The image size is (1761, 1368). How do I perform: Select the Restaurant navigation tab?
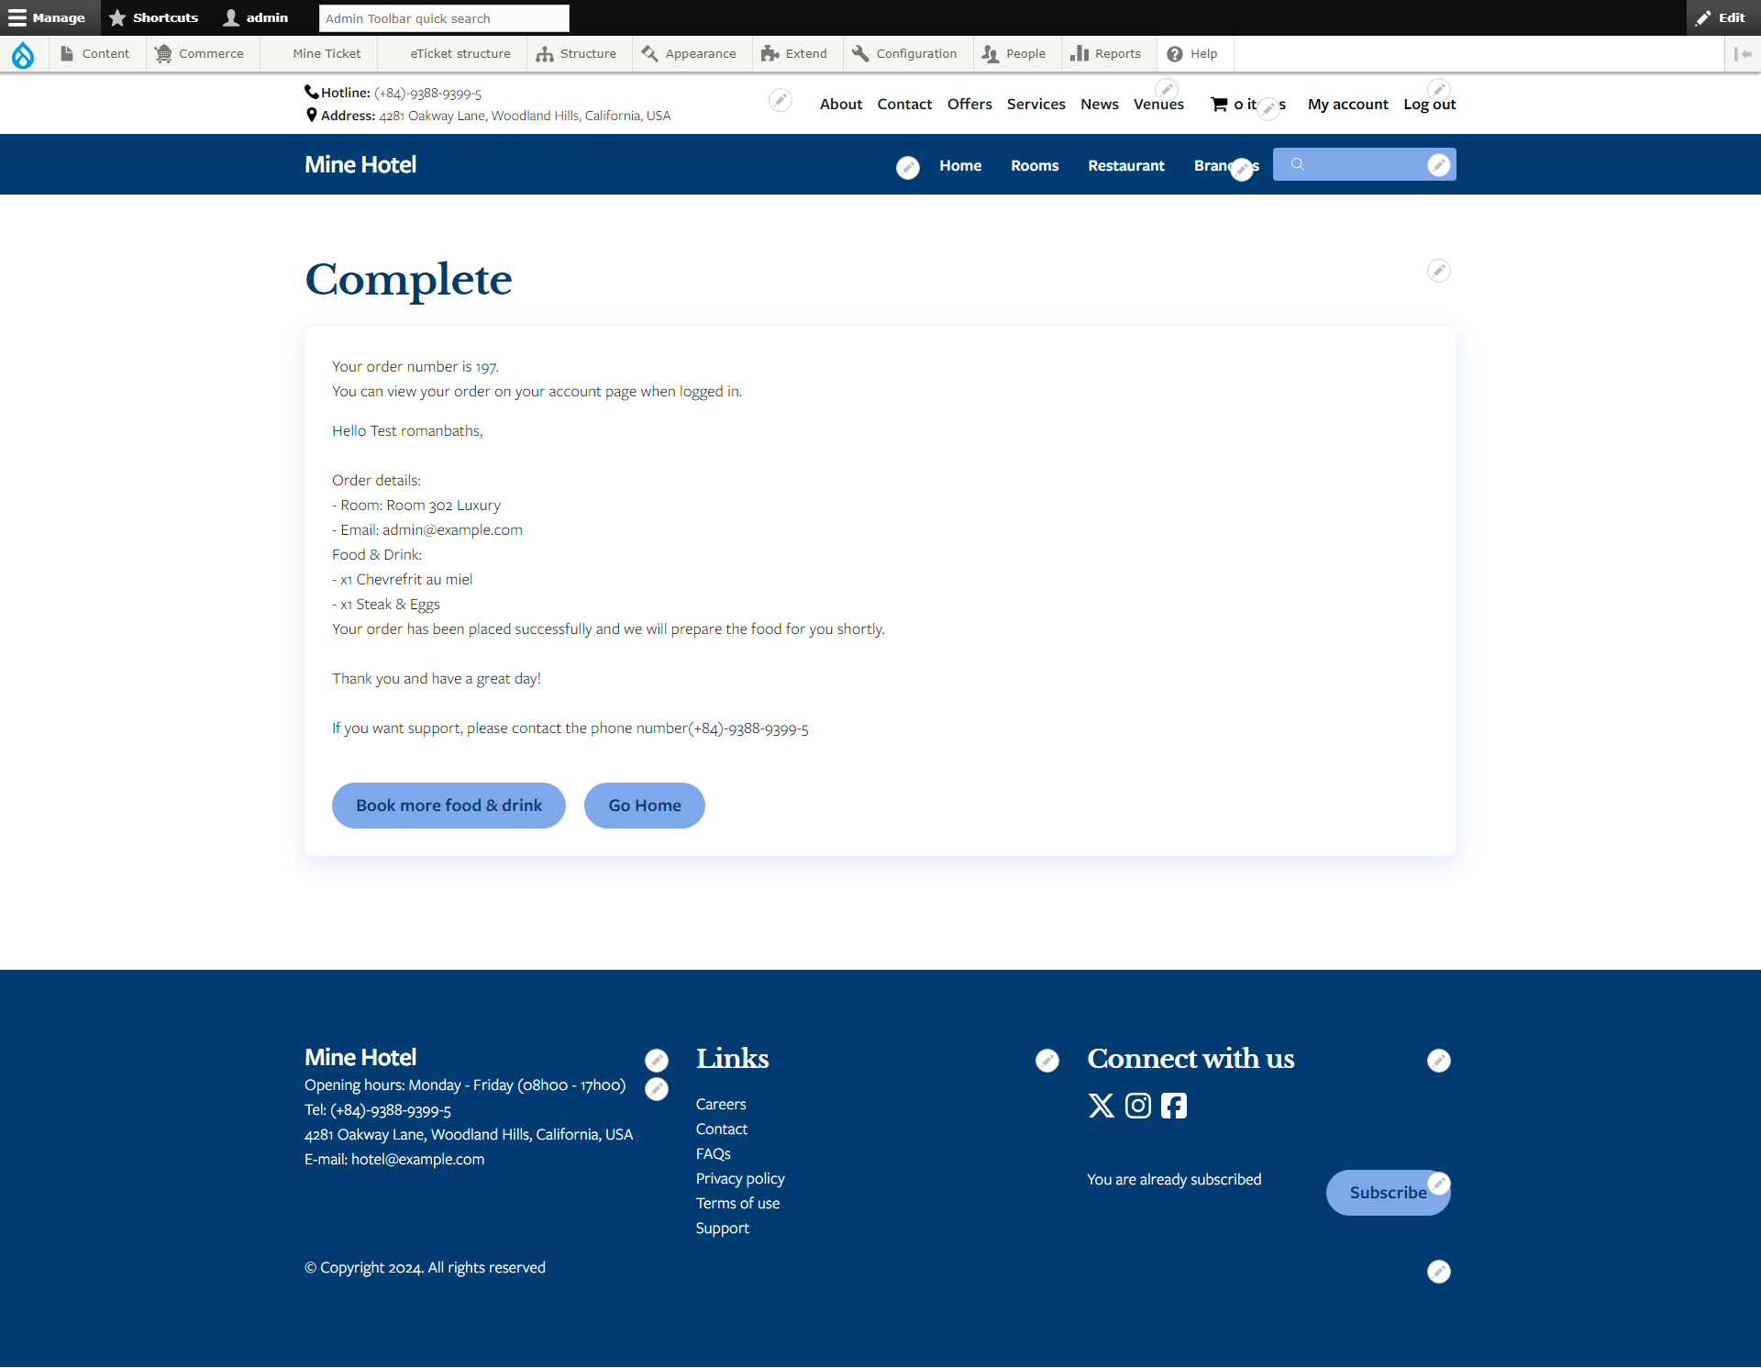tap(1124, 164)
